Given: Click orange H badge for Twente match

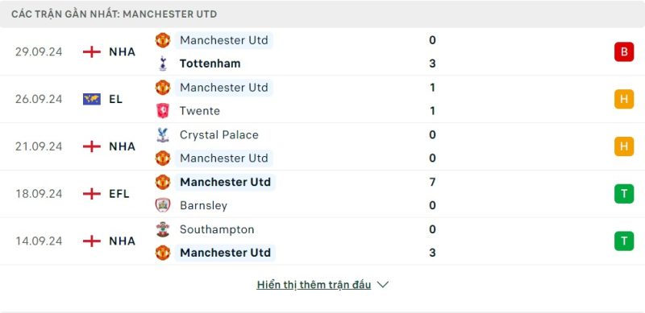Looking at the screenshot, I should click(x=624, y=100).
